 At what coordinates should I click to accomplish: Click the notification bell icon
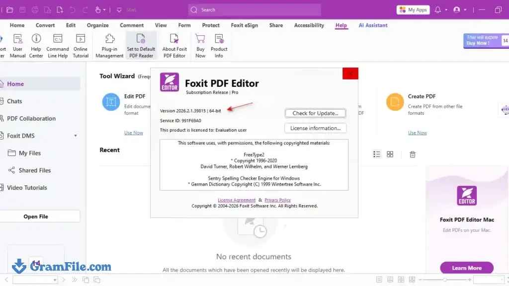pos(437,10)
